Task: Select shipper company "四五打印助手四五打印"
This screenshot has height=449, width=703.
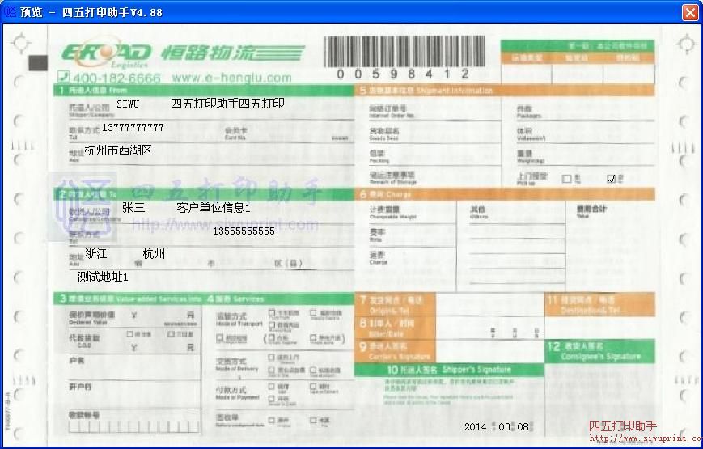Action: pos(227,104)
